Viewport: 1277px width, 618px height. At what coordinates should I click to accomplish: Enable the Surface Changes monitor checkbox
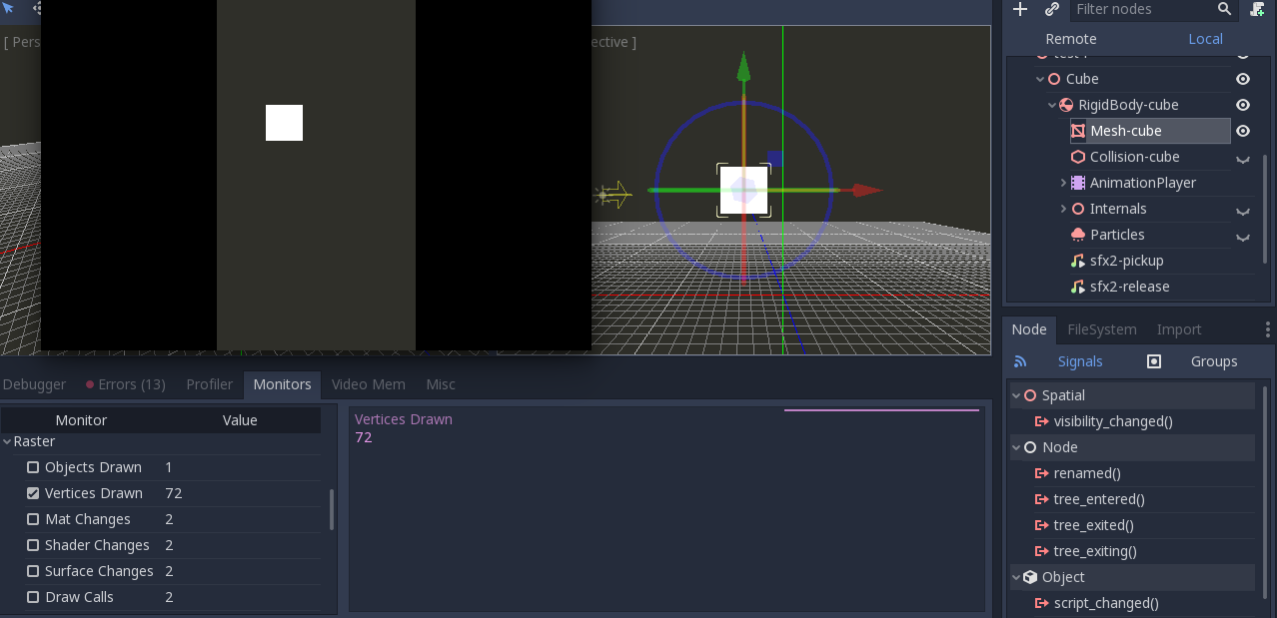[x=33, y=571]
